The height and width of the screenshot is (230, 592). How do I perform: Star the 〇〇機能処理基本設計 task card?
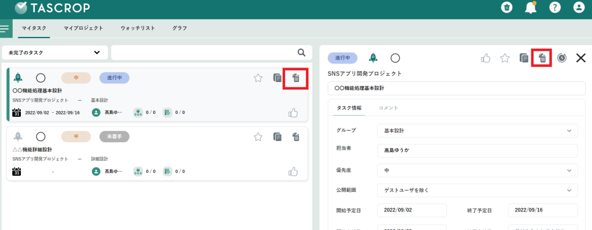tap(258, 78)
